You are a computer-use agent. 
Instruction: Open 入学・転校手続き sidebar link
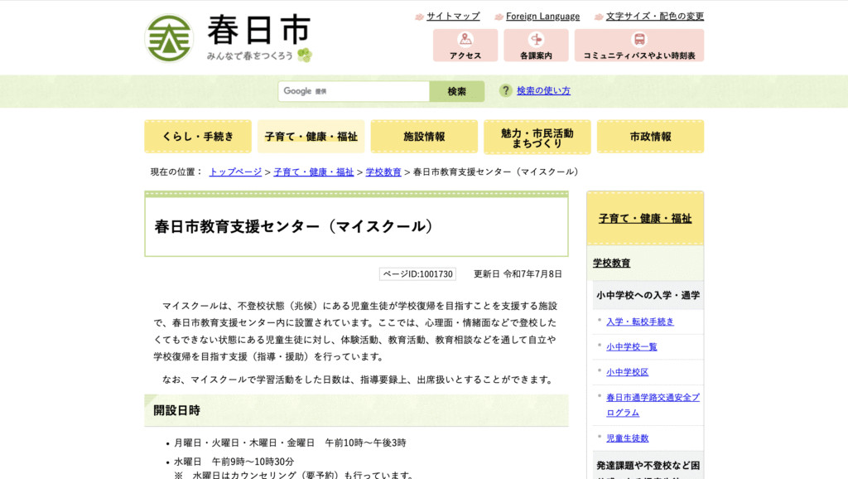(640, 322)
